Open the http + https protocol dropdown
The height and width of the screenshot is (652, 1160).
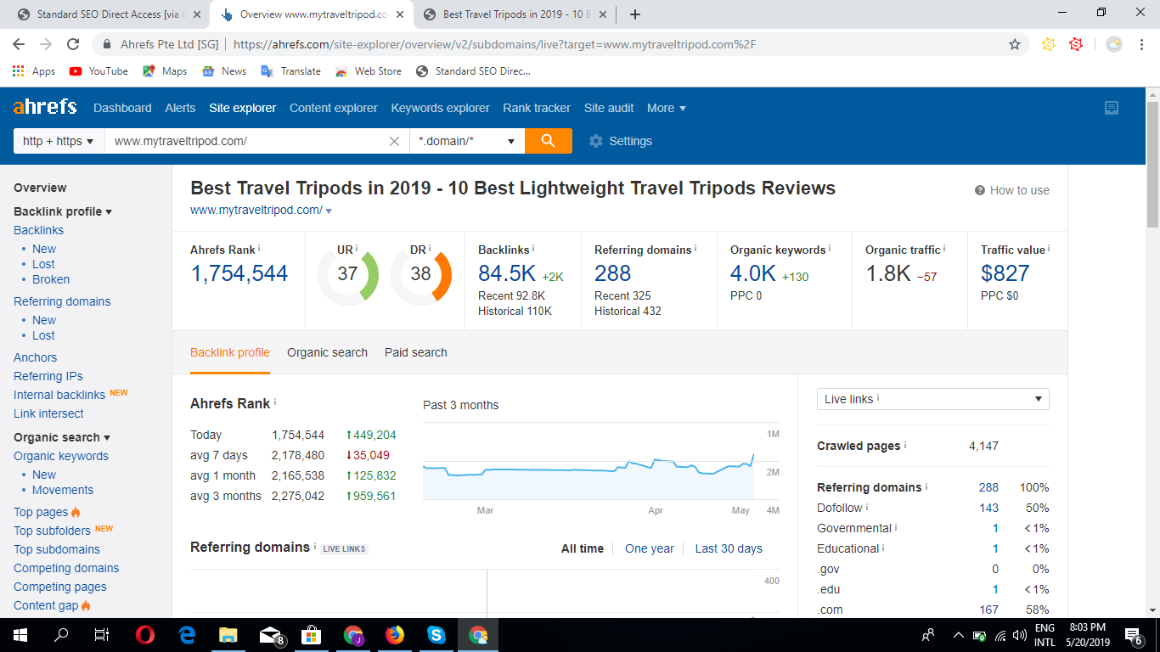(57, 141)
